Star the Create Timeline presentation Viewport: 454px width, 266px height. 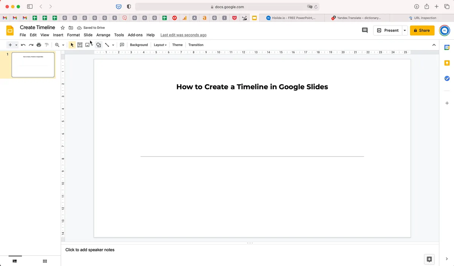pyautogui.click(x=63, y=28)
